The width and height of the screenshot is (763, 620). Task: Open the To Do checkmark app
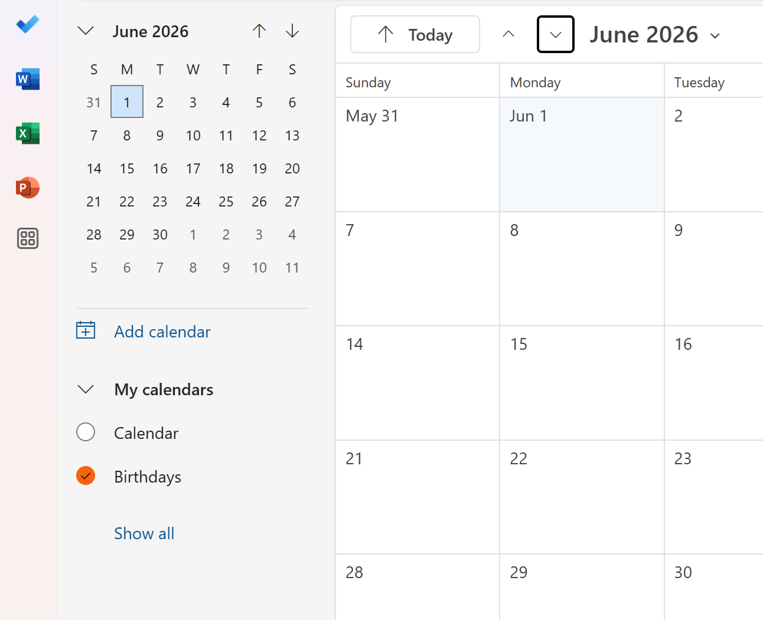pyautogui.click(x=28, y=24)
